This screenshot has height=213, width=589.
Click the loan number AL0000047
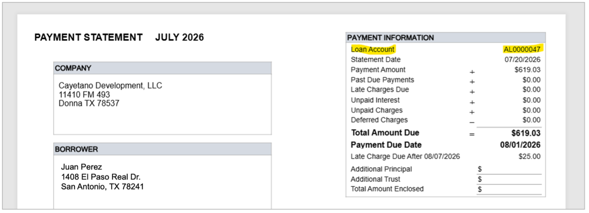tap(522, 49)
